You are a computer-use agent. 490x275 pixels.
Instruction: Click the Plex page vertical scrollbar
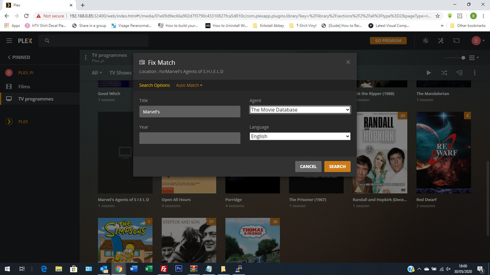click(488, 198)
